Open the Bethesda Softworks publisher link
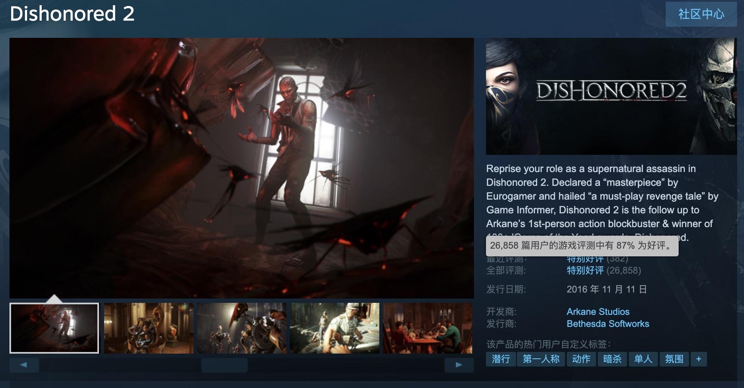Viewport: 744px width, 388px height. pos(608,323)
